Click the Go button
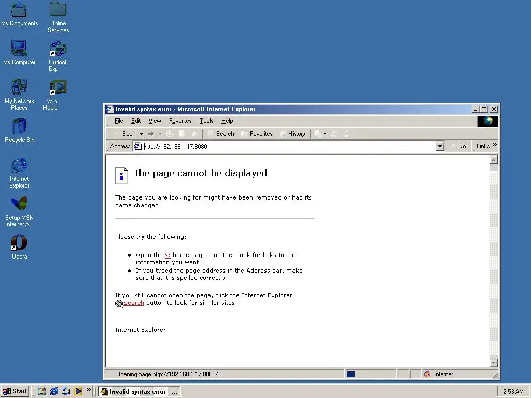Image resolution: width=531 pixels, height=398 pixels. 458,146
